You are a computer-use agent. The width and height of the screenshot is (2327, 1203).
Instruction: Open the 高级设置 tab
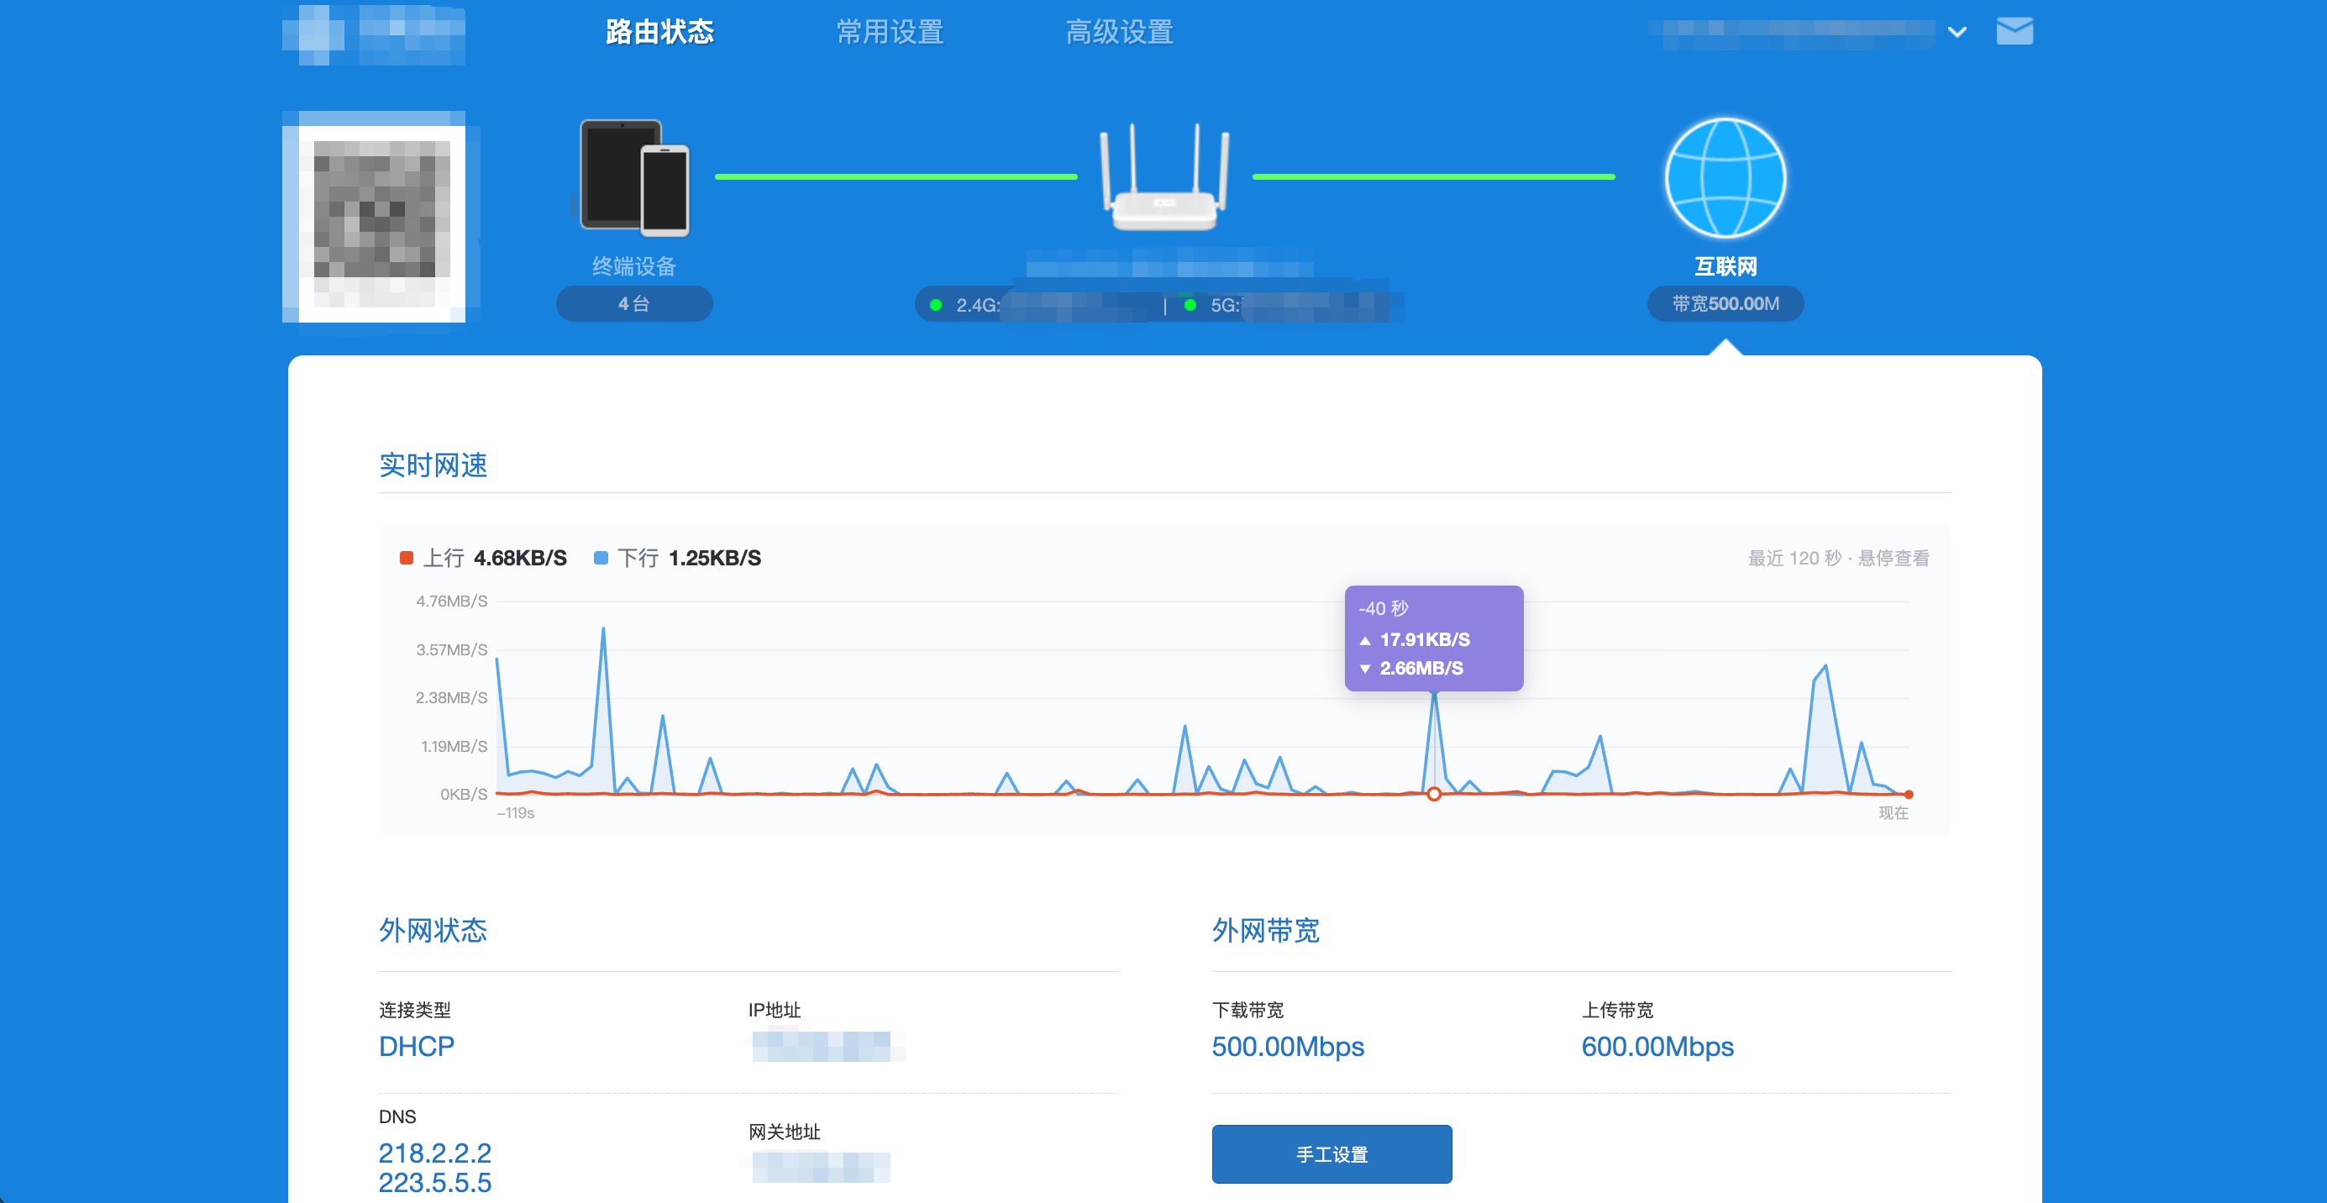[1119, 33]
